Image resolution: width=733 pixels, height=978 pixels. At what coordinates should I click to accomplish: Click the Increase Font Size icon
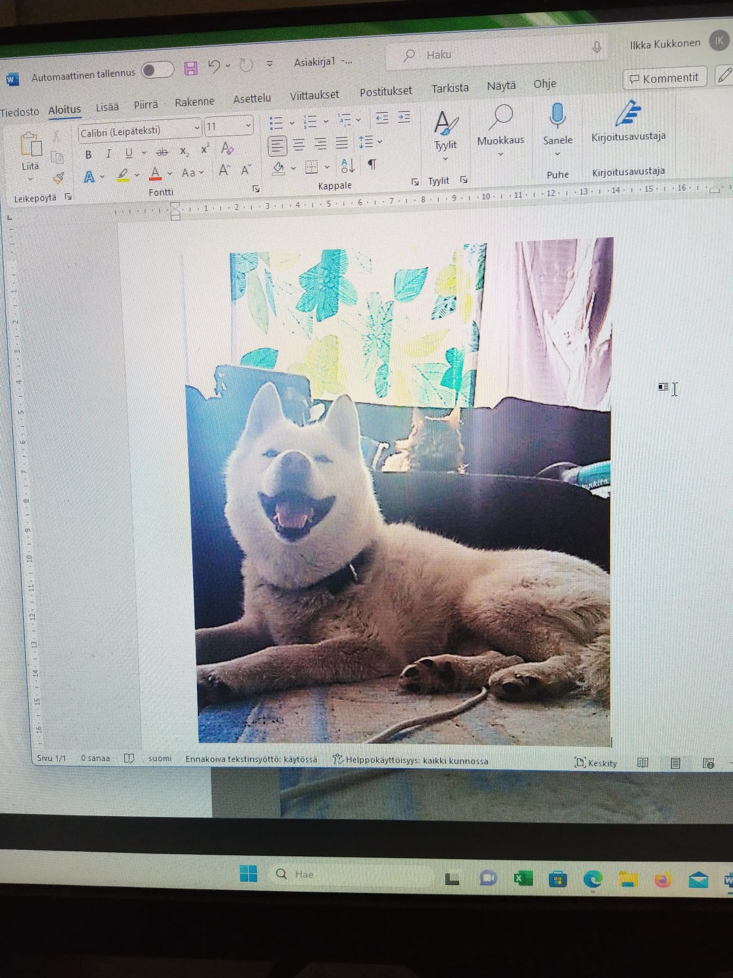pos(224,170)
